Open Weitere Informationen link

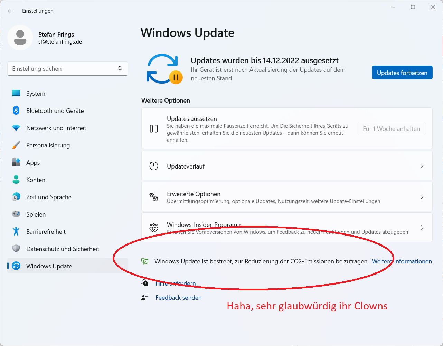point(402,261)
